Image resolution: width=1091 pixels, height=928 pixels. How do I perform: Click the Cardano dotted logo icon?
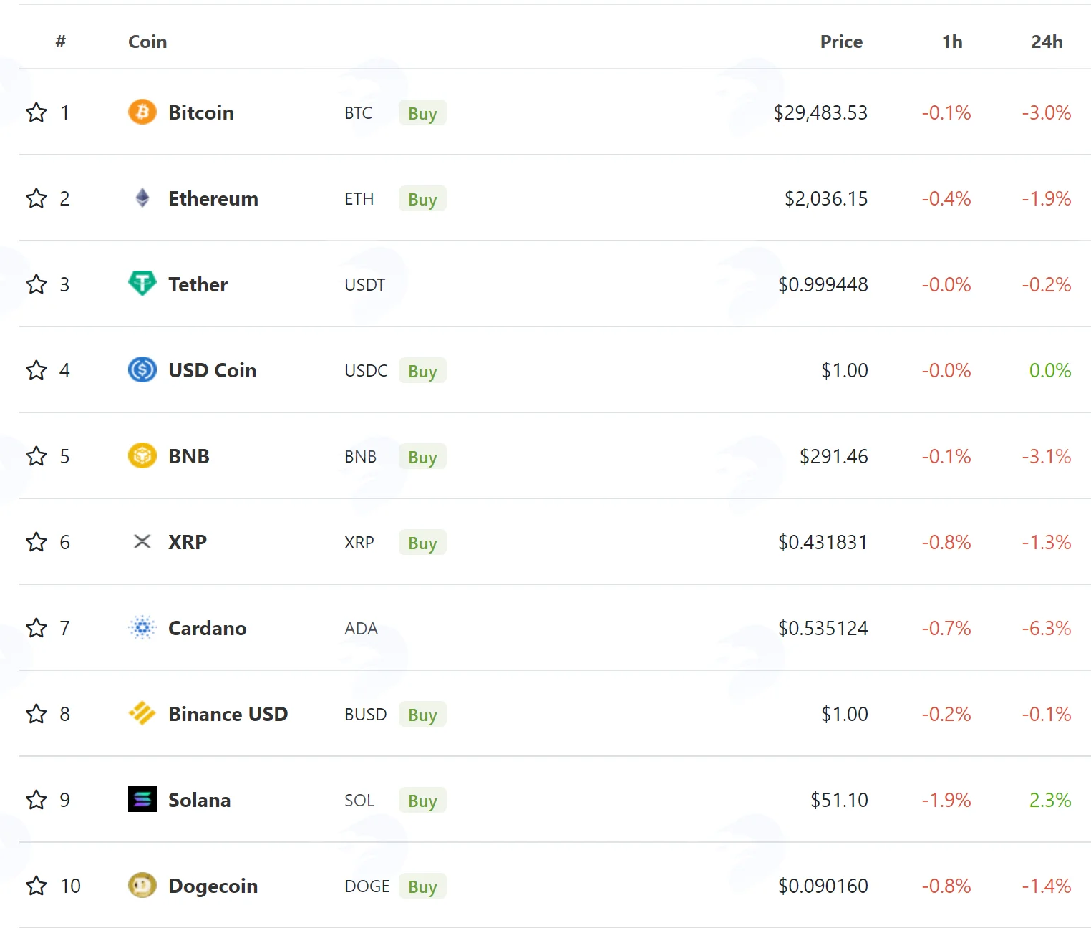[x=142, y=627]
